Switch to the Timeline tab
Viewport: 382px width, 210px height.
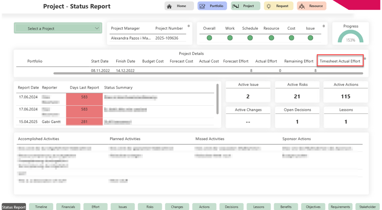point(41,207)
